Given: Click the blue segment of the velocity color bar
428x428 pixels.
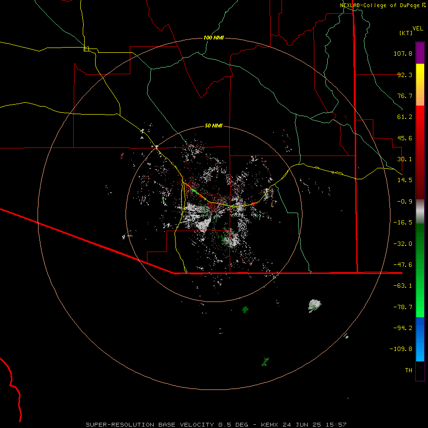Looking at the screenshot, I should [x=420, y=339].
